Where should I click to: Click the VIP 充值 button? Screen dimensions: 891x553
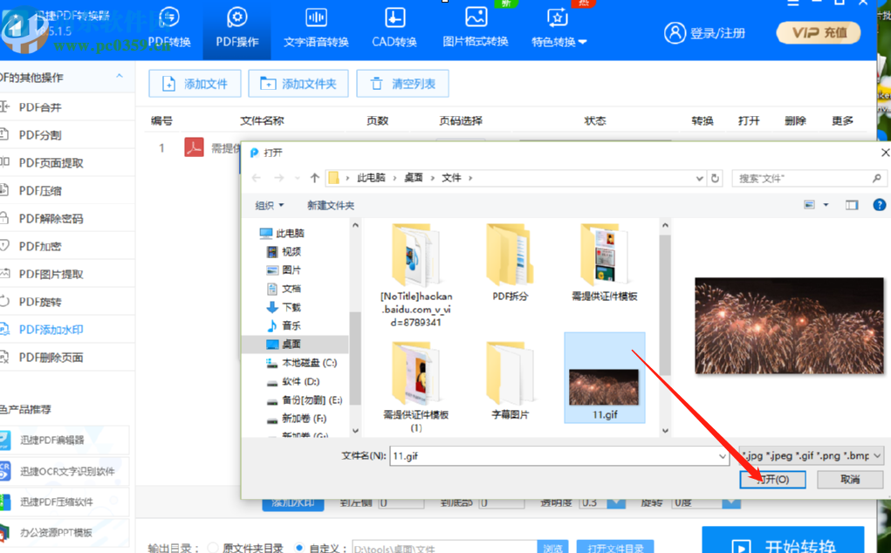click(x=819, y=33)
